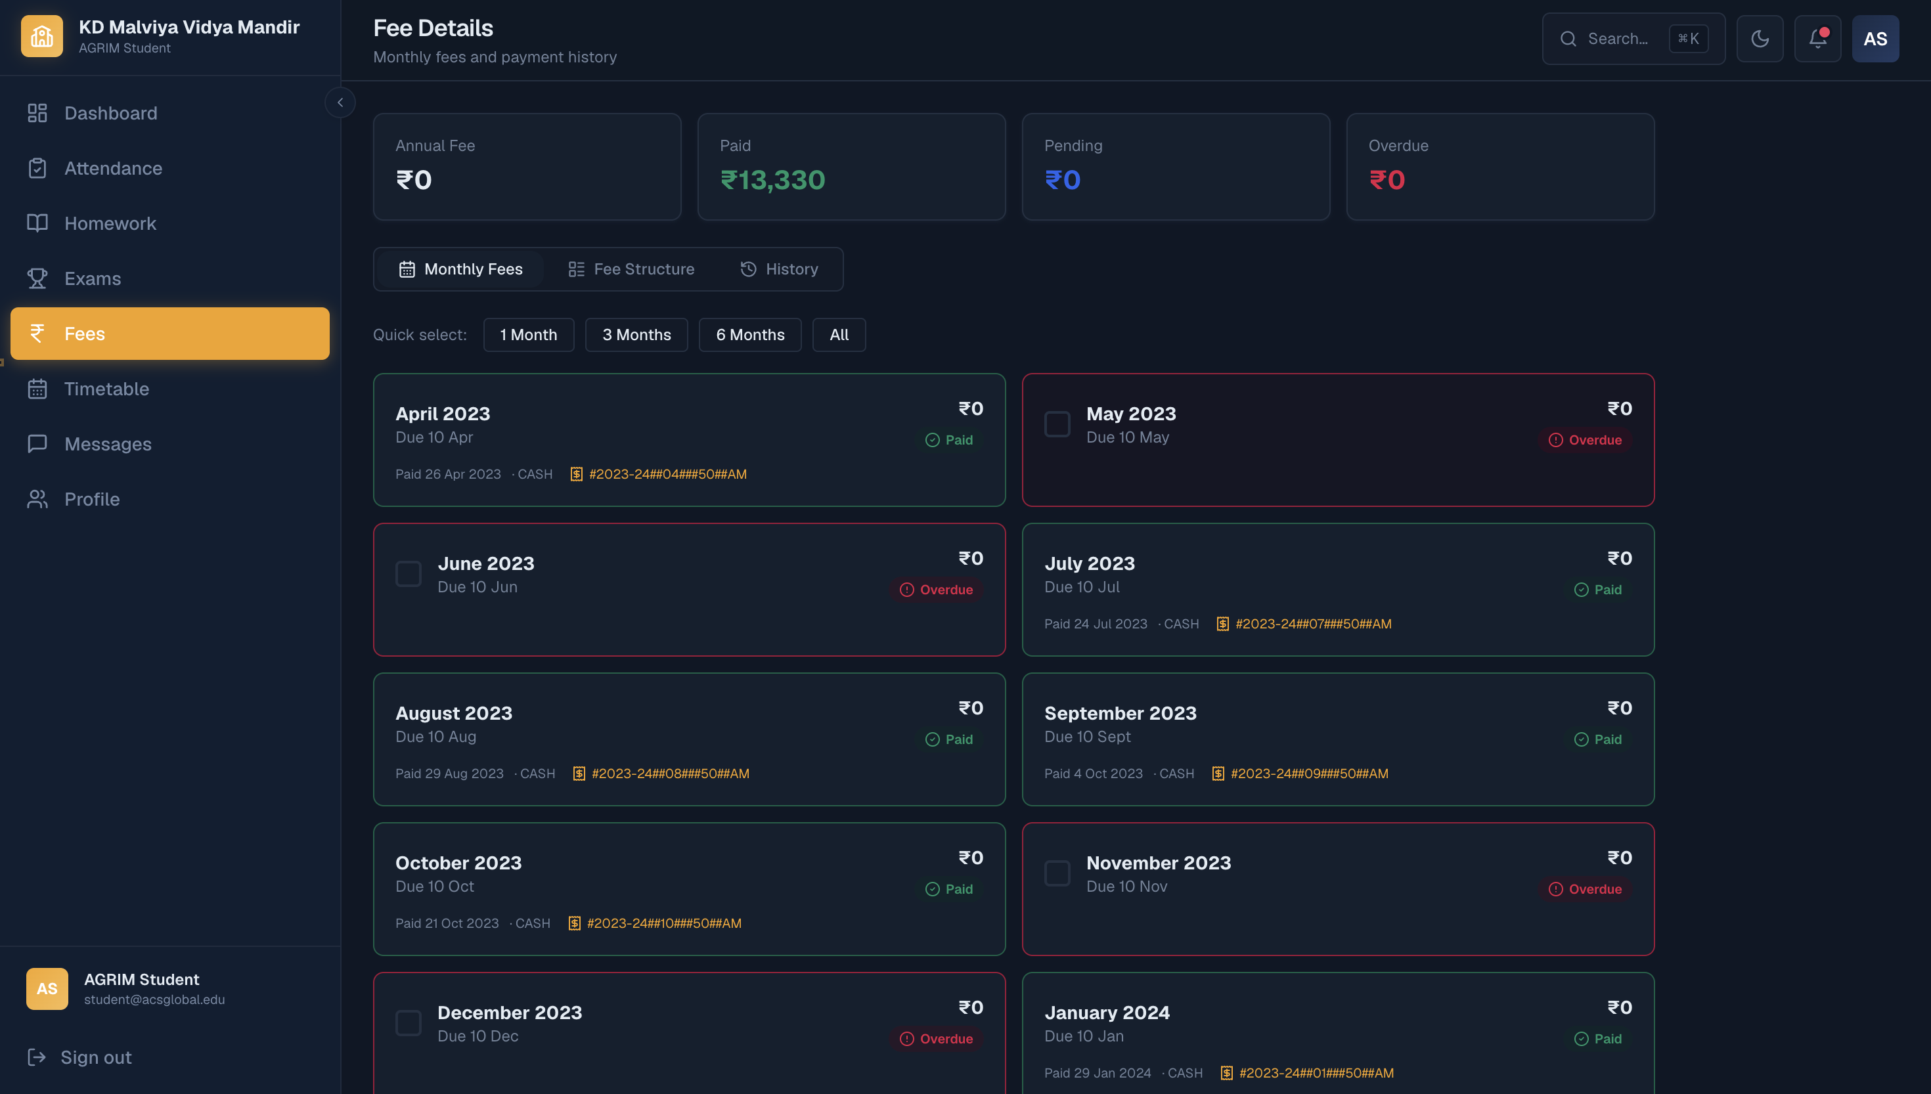Screen dimensions: 1931x1094
Task: Switch to the Fee Structure tab
Action: click(631, 269)
